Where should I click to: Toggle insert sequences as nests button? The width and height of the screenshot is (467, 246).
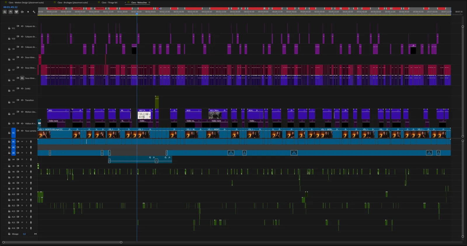(x=5, y=12)
